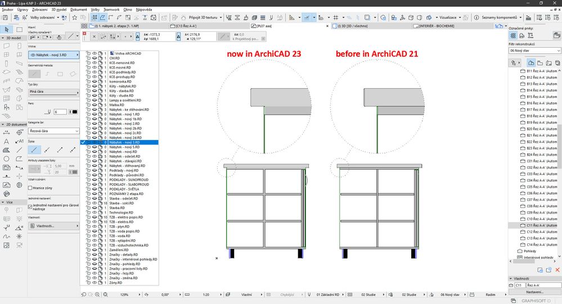
Task: Click the Save icon in the toolbar
Action: [5, 17]
